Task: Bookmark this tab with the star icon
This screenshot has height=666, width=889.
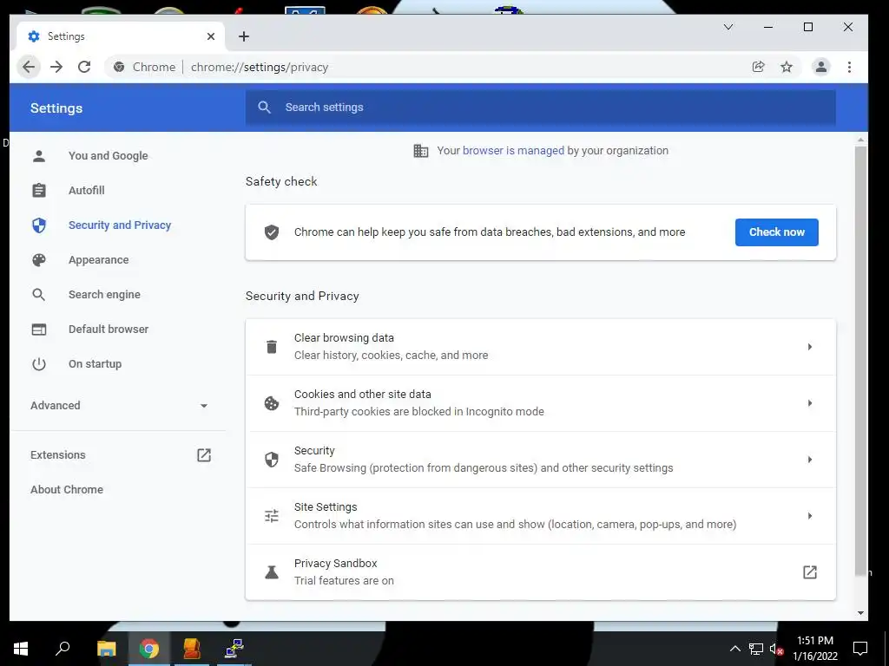Action: pyautogui.click(x=787, y=67)
